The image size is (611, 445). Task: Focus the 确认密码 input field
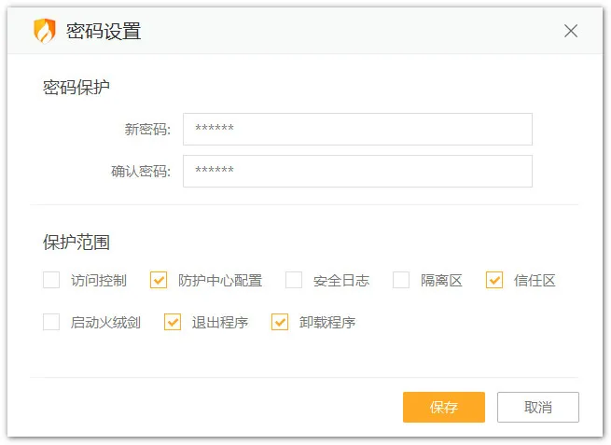(x=357, y=171)
